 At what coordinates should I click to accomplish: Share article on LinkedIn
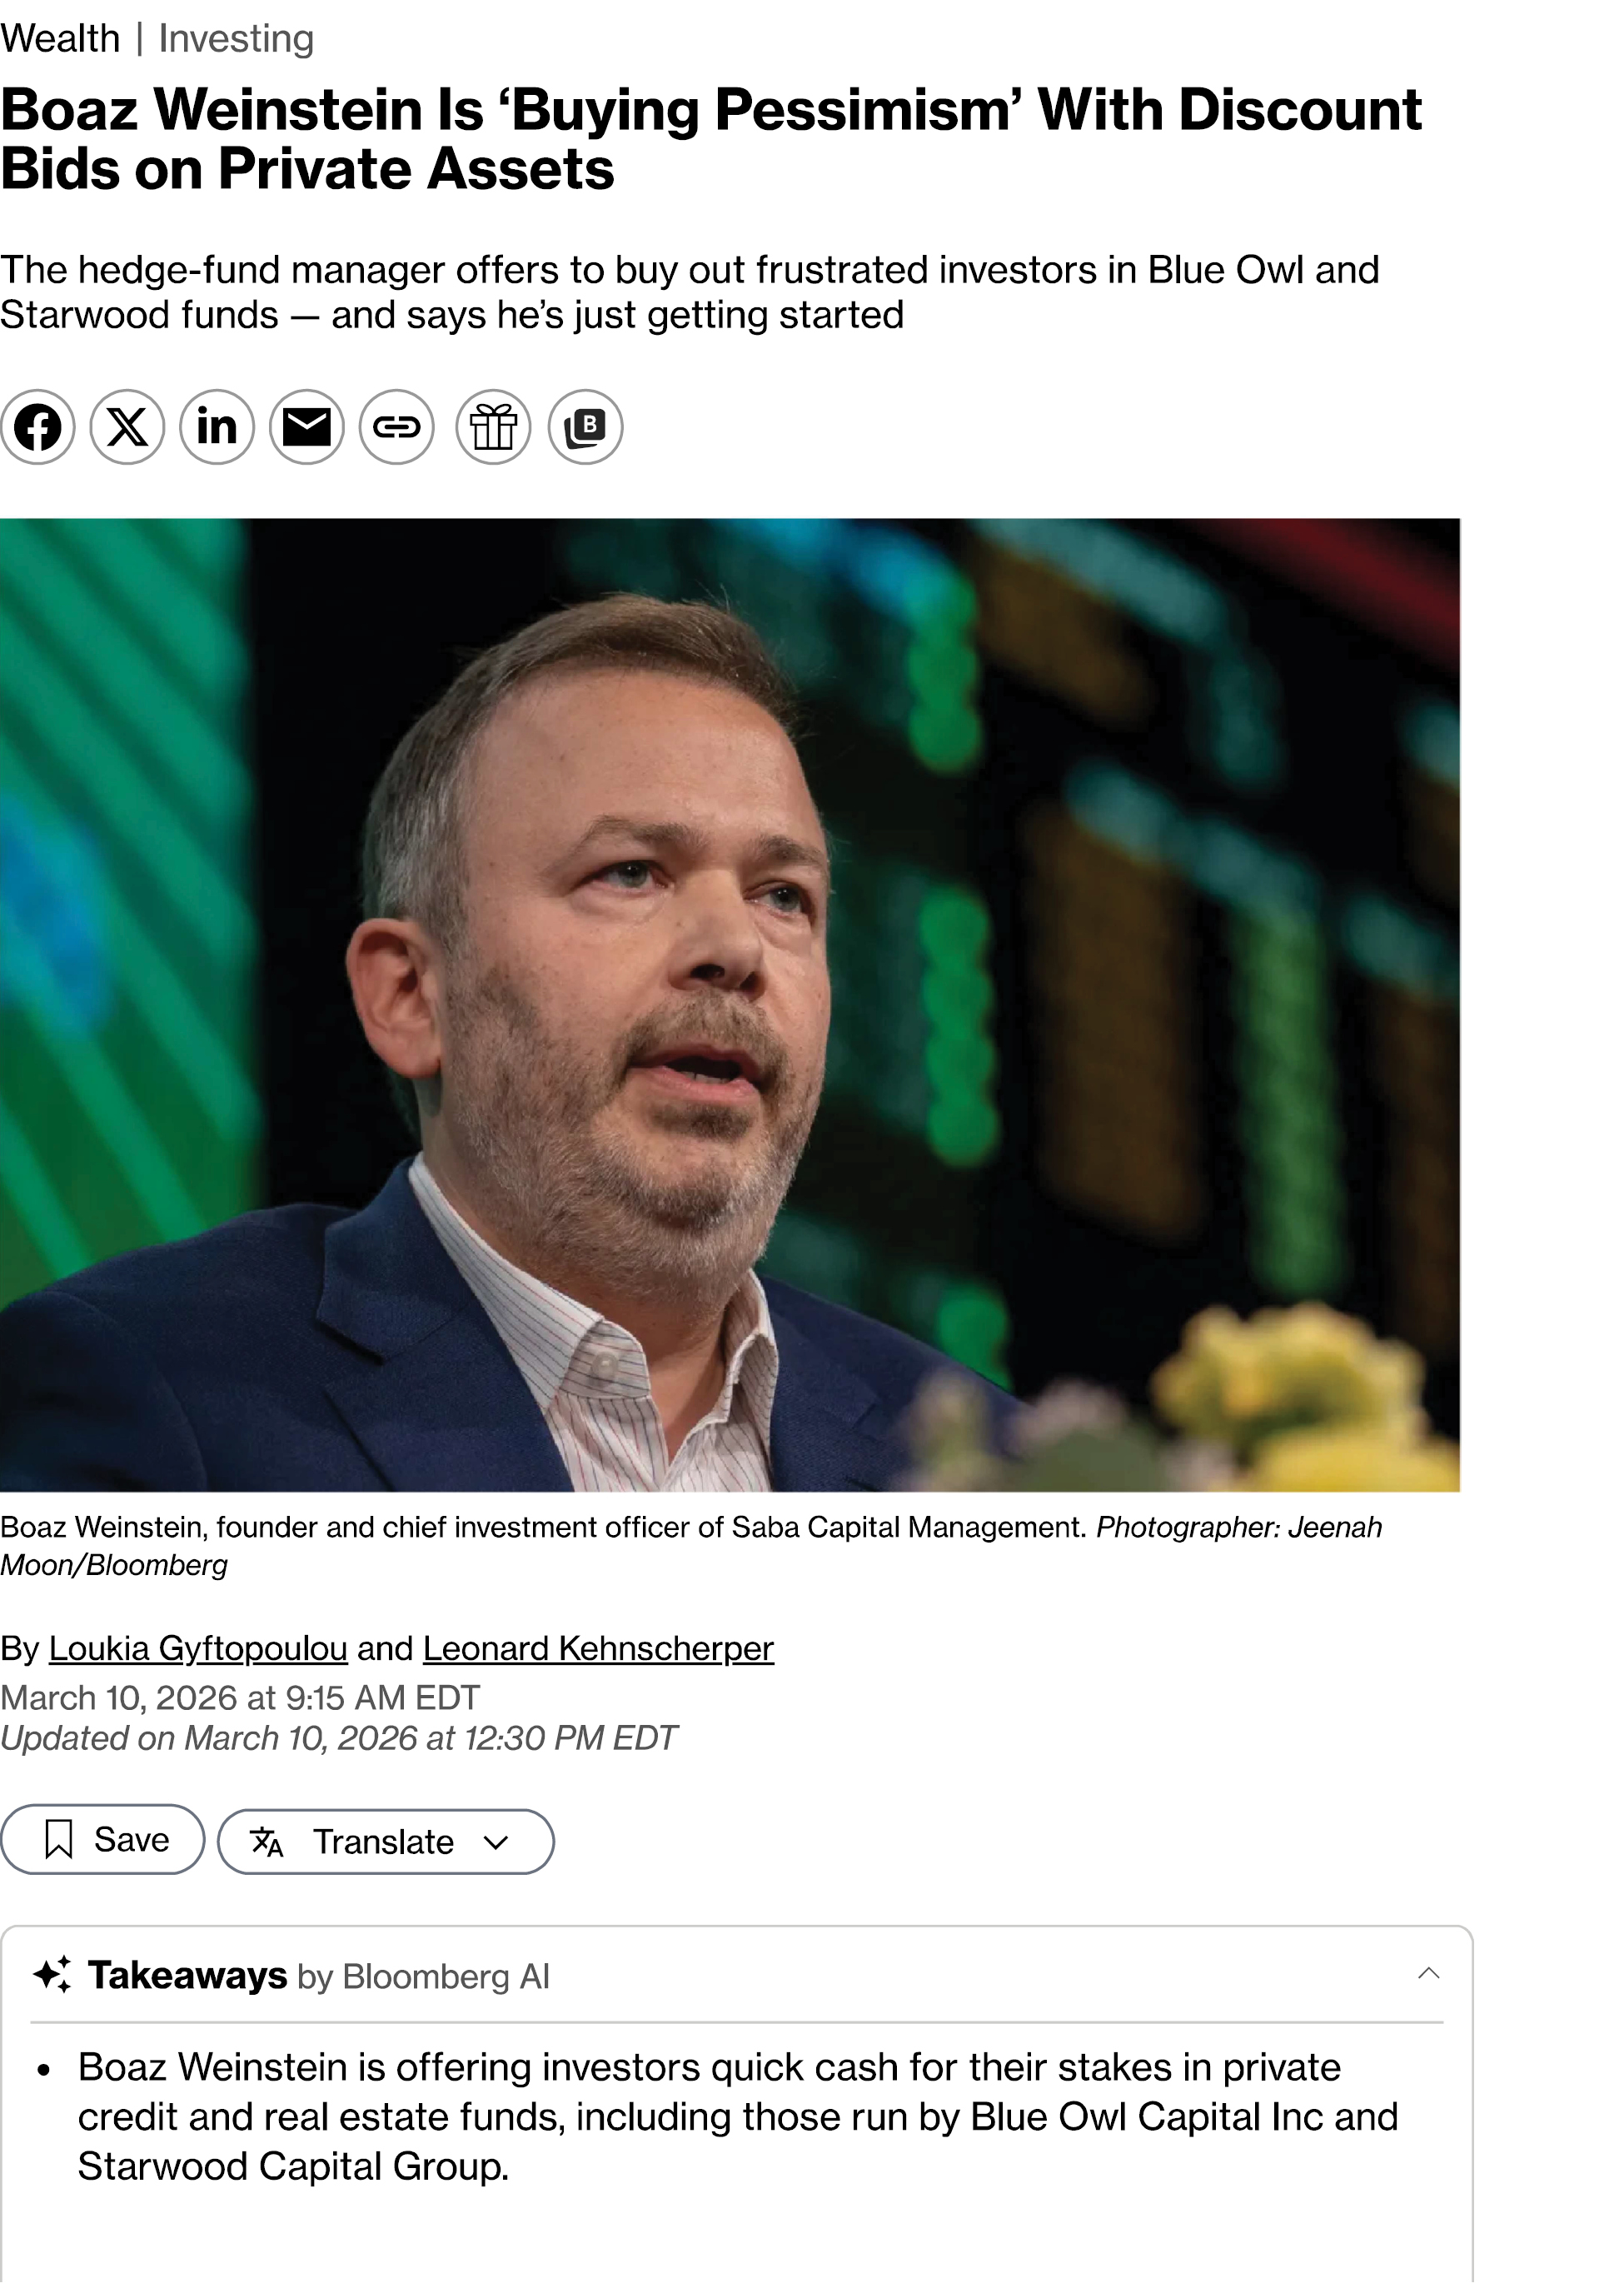(x=217, y=428)
